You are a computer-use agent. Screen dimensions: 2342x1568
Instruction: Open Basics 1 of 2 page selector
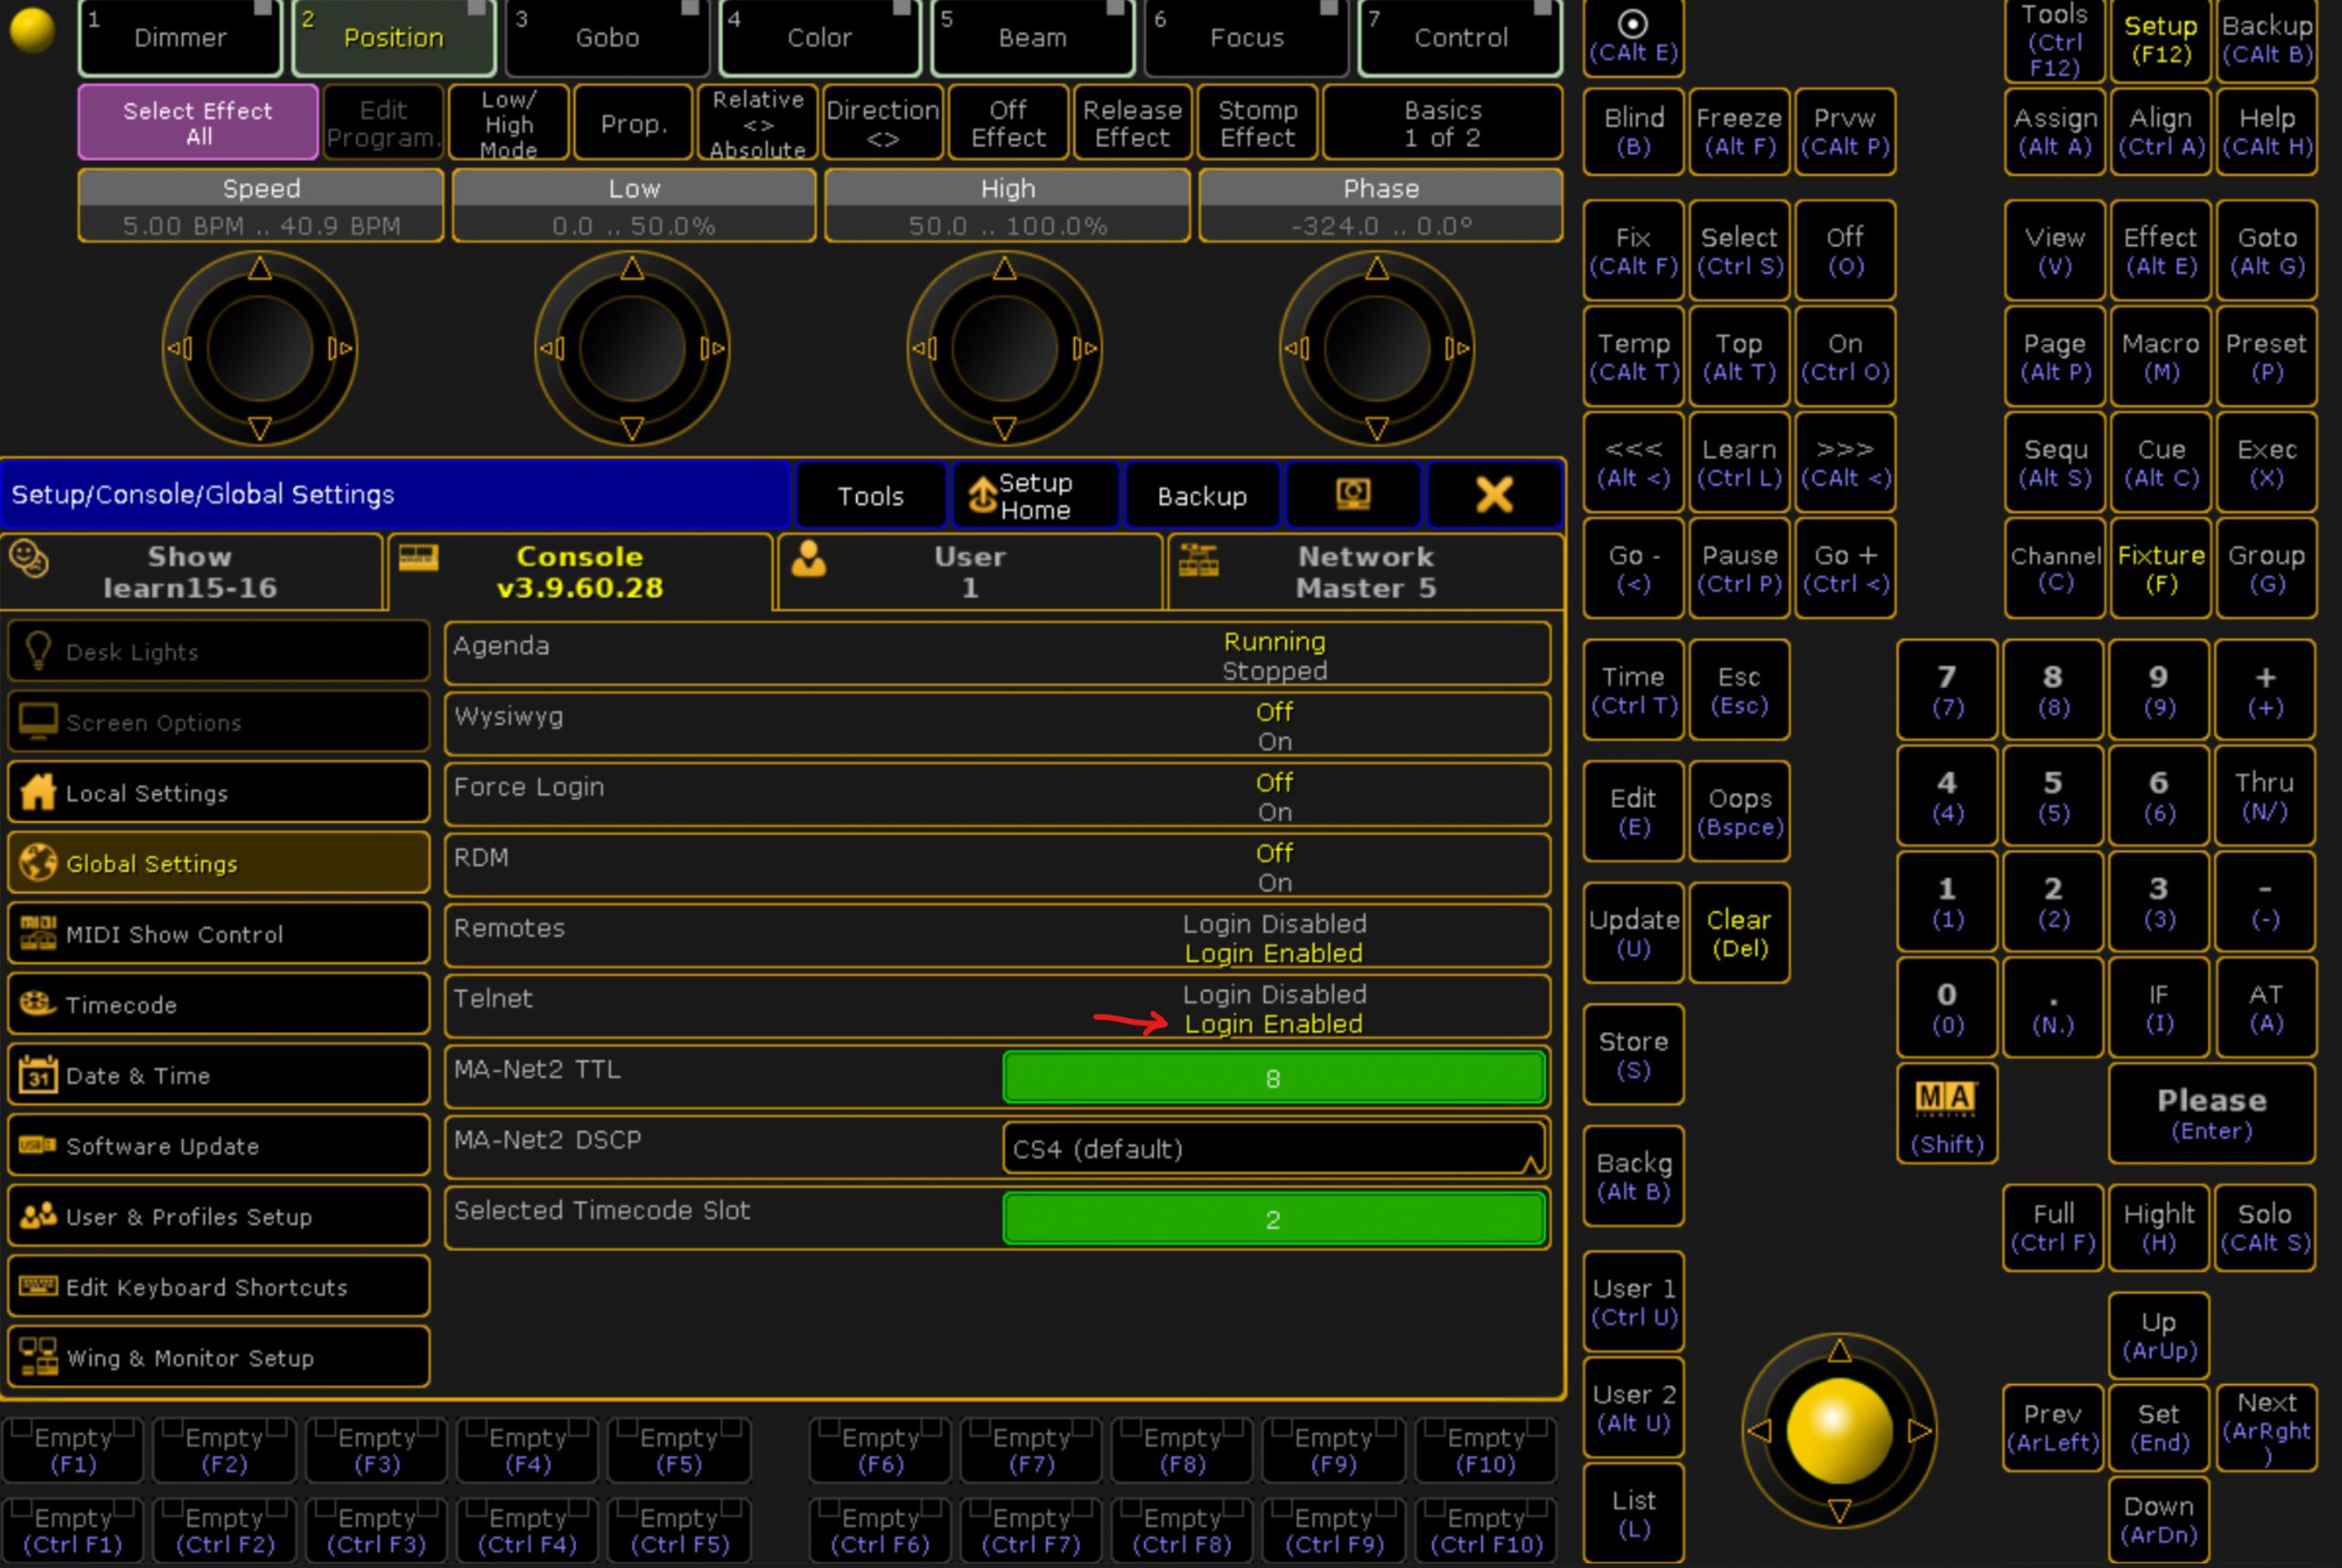click(1442, 123)
